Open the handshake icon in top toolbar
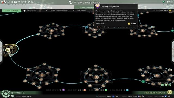174x98 pixels. pyautogui.click(x=22, y=2)
